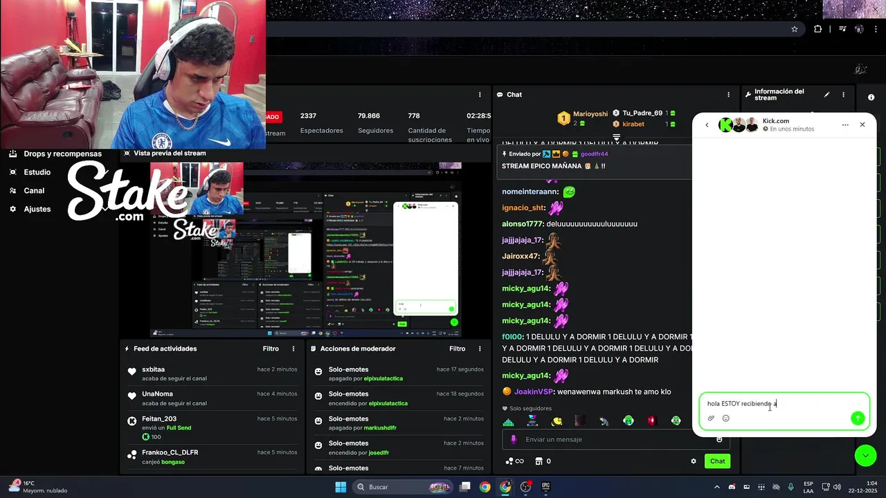Click username alonso1777 in chat
Screen dimensions: 886x498
(x=522, y=224)
